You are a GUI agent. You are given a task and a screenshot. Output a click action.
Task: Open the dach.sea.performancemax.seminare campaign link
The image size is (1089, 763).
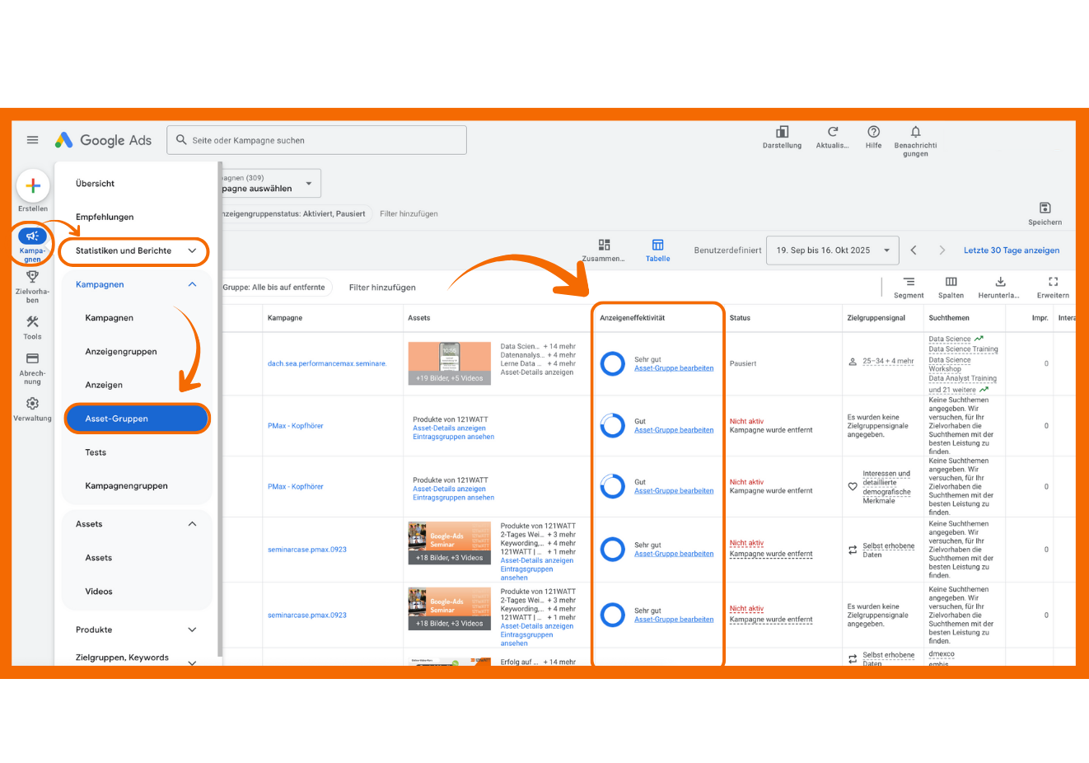[327, 363]
